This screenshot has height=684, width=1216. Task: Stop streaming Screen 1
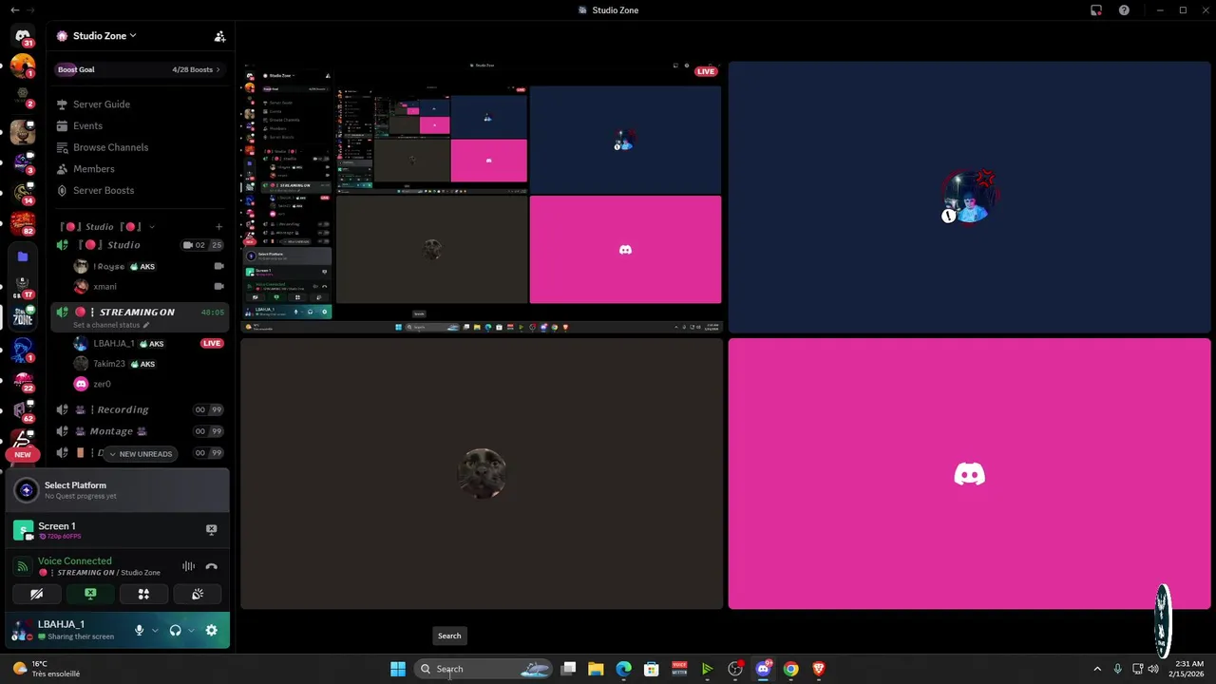211,530
